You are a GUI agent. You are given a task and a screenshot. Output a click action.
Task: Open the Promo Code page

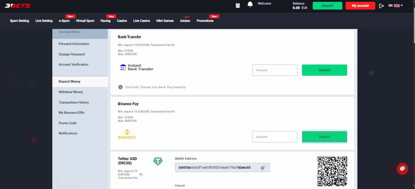tap(67, 123)
